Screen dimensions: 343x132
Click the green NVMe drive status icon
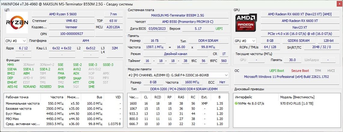[236, 103]
